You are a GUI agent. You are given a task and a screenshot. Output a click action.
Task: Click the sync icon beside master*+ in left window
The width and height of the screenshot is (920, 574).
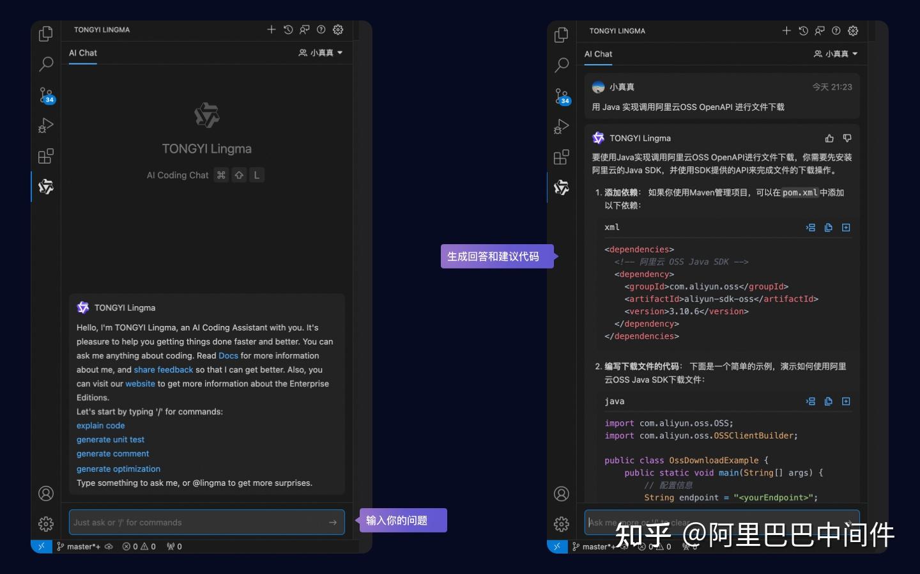[x=109, y=547]
